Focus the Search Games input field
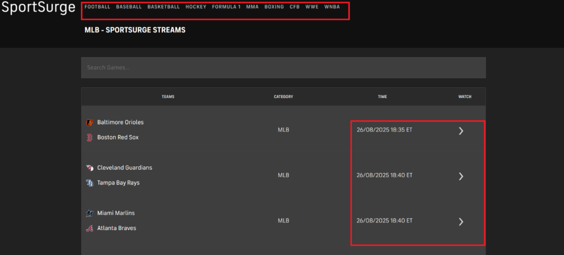 [283, 68]
